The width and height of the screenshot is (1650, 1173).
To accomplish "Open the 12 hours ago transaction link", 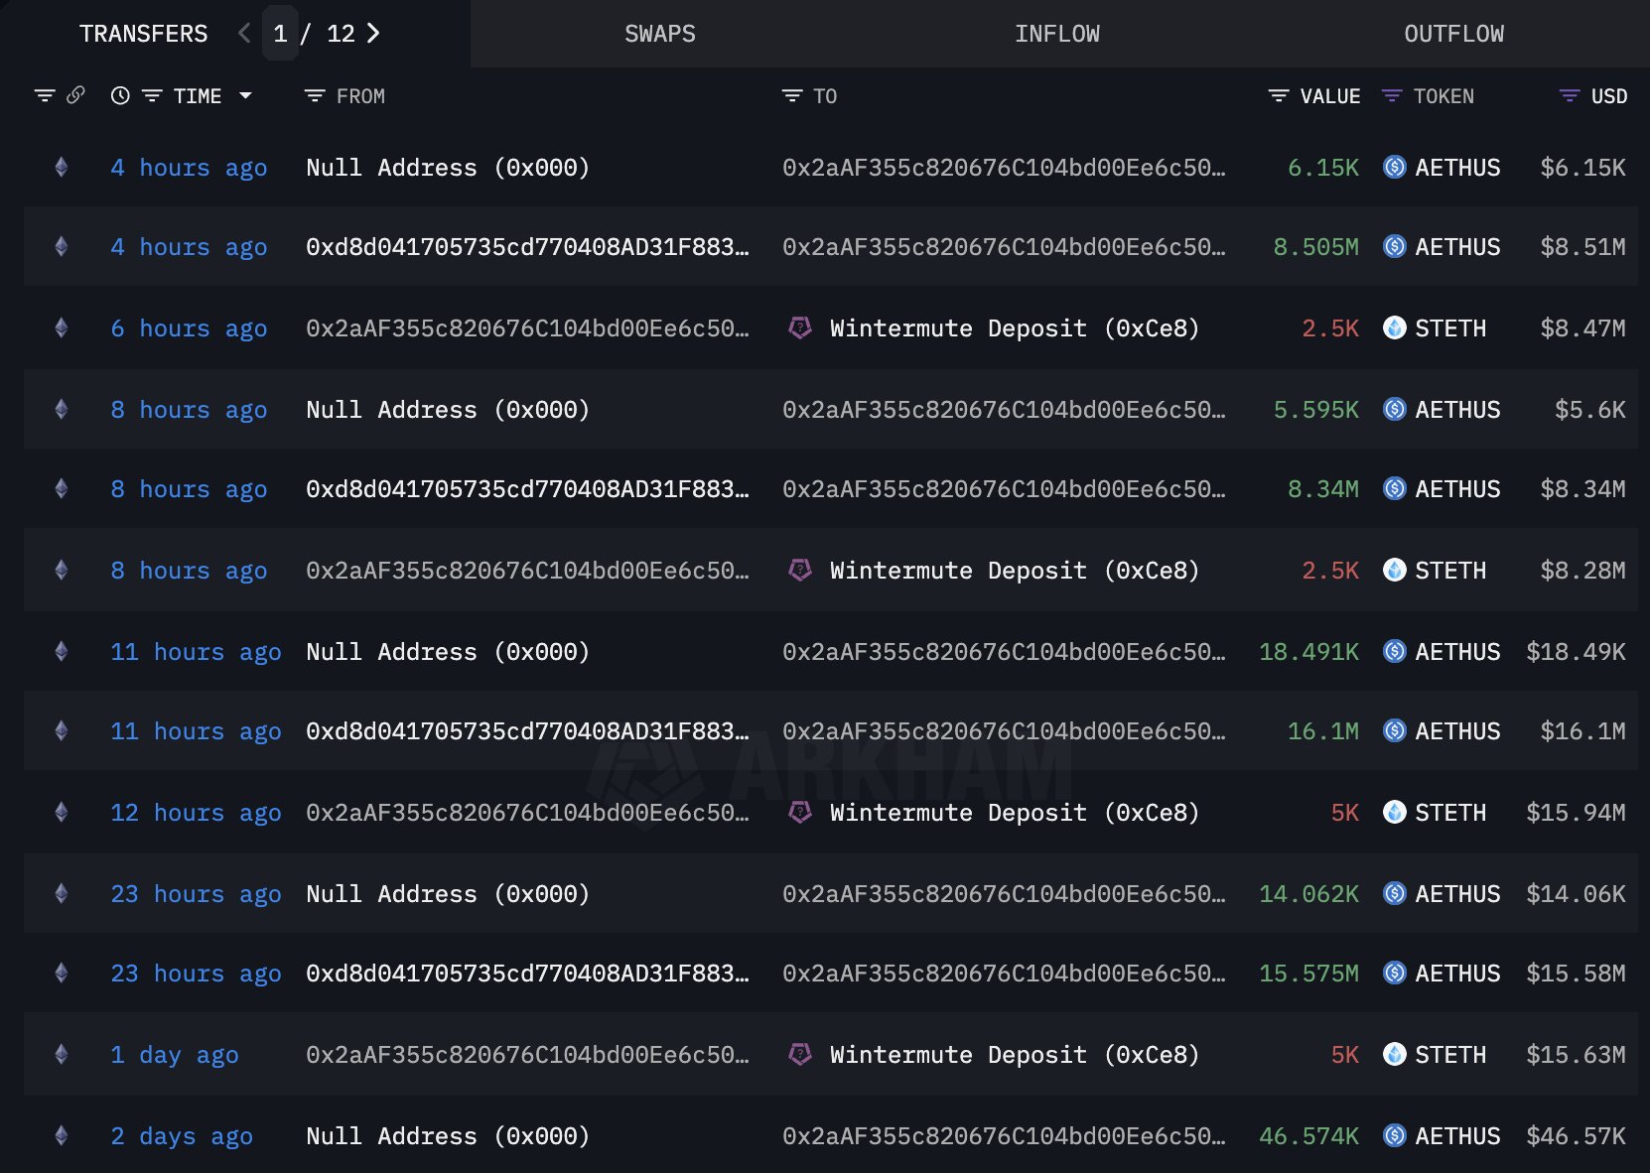I will tap(196, 813).
